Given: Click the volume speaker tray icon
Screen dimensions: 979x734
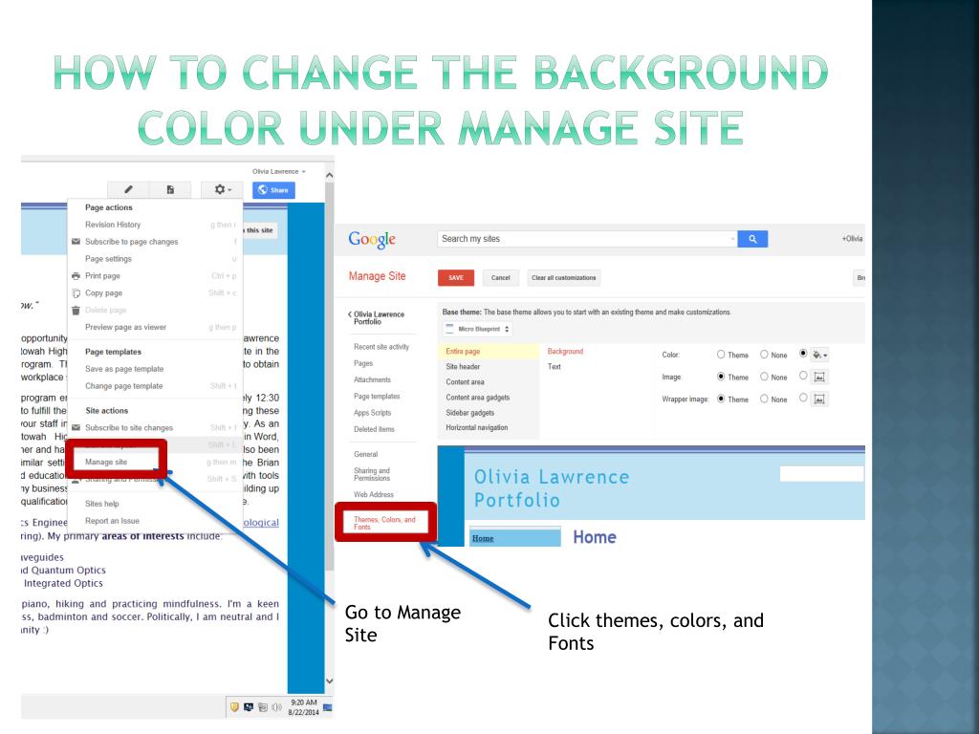Looking at the screenshot, I should click(276, 707).
